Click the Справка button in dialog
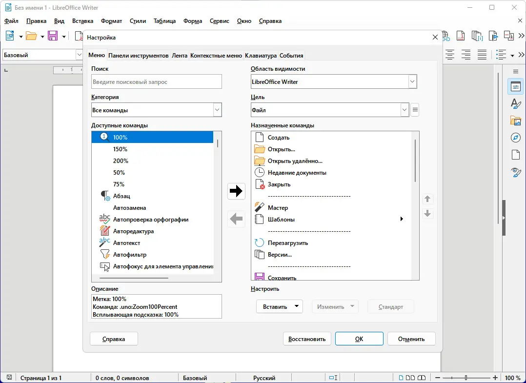Viewport: 526px width, 383px height. pyautogui.click(x=114, y=339)
